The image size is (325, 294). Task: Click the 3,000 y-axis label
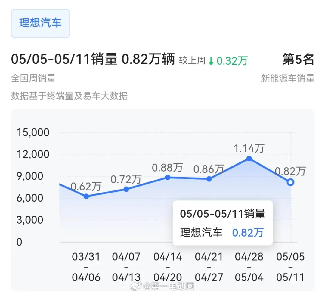[30, 220]
